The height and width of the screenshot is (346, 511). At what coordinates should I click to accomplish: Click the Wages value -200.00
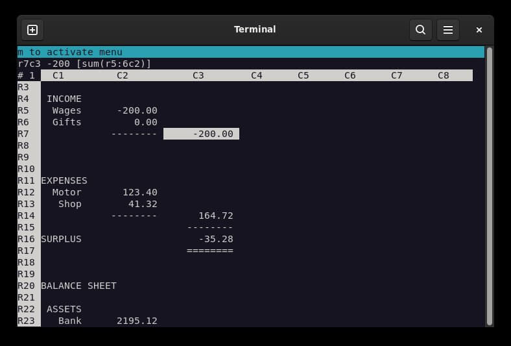[x=137, y=110]
